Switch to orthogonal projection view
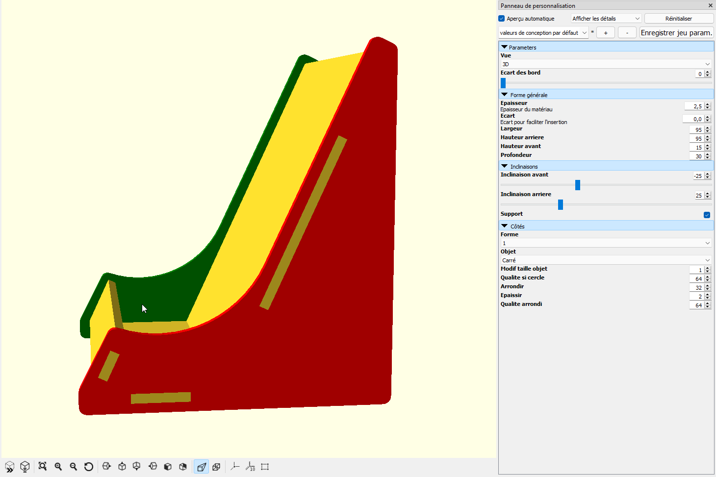Screen dimensions: 716x477 click(x=216, y=467)
